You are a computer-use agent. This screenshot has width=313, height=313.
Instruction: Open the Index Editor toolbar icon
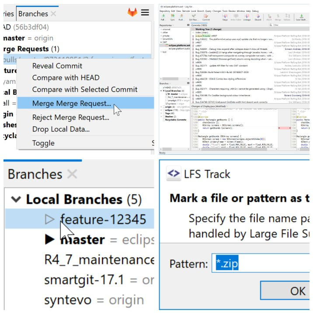coord(236,16)
